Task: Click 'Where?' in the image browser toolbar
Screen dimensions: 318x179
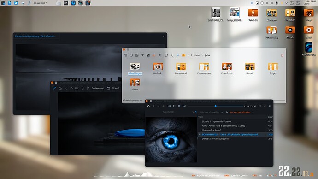Action: pos(115,88)
